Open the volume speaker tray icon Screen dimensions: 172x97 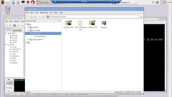coord(157,2)
